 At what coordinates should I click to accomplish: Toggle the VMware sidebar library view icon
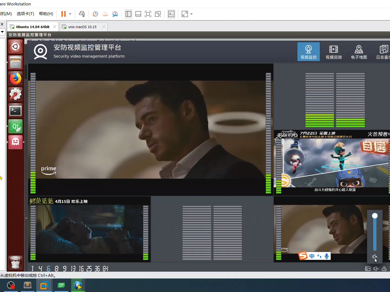click(x=128, y=14)
